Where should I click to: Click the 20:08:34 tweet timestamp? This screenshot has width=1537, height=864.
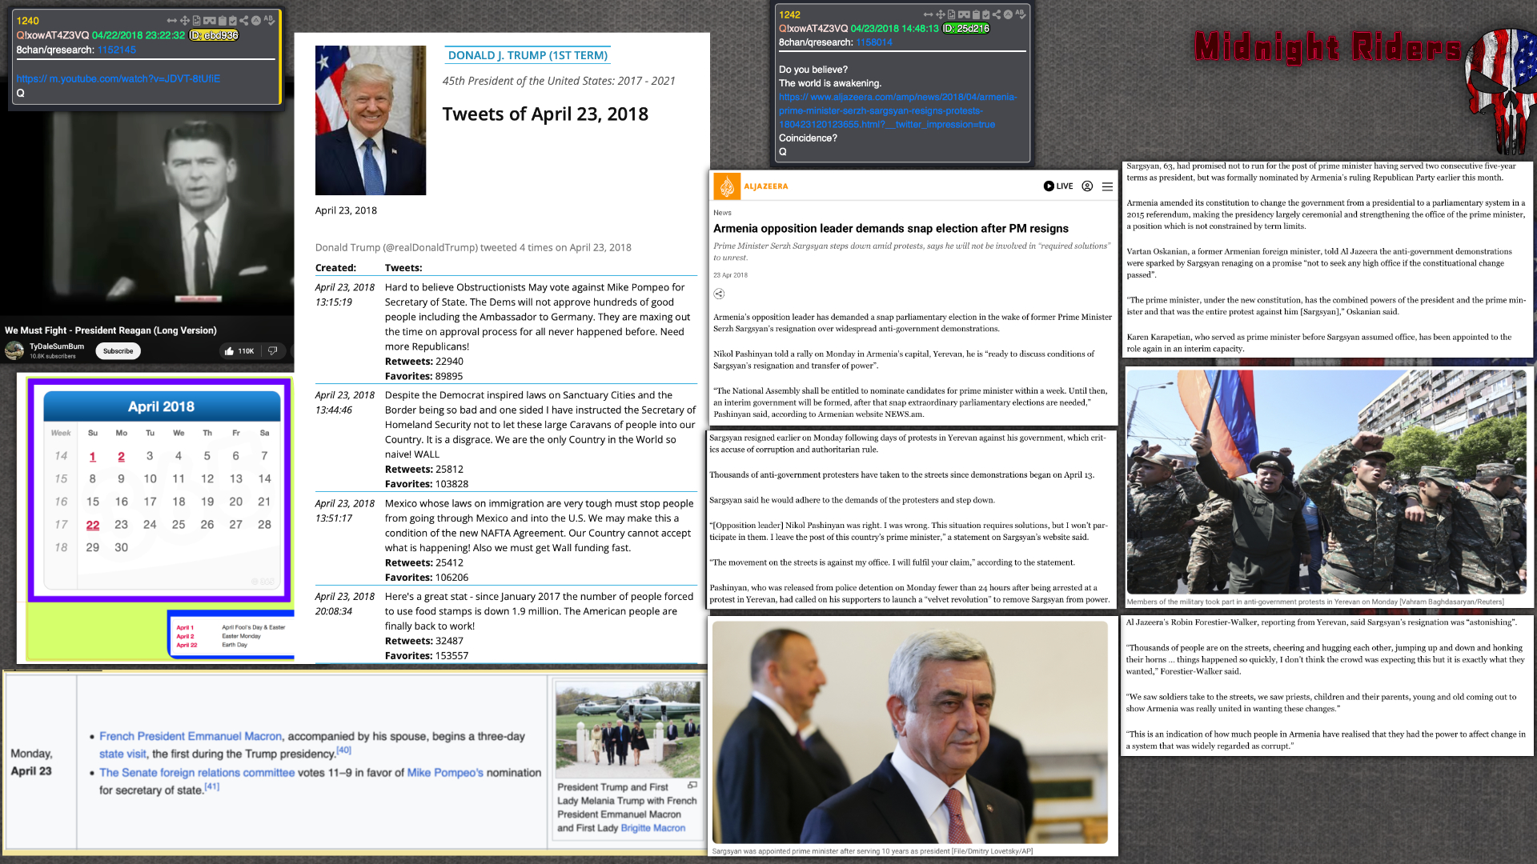(x=333, y=611)
